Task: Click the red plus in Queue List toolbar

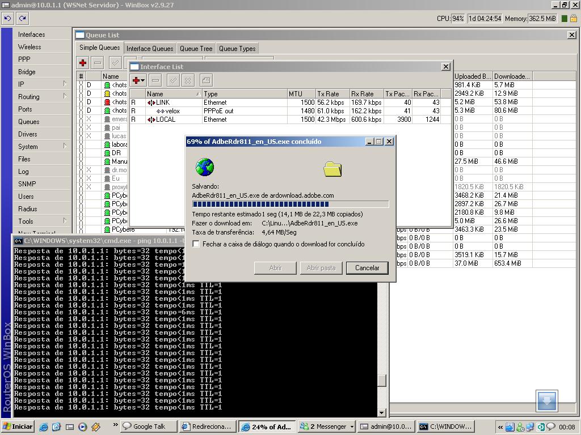Action: 83,63
